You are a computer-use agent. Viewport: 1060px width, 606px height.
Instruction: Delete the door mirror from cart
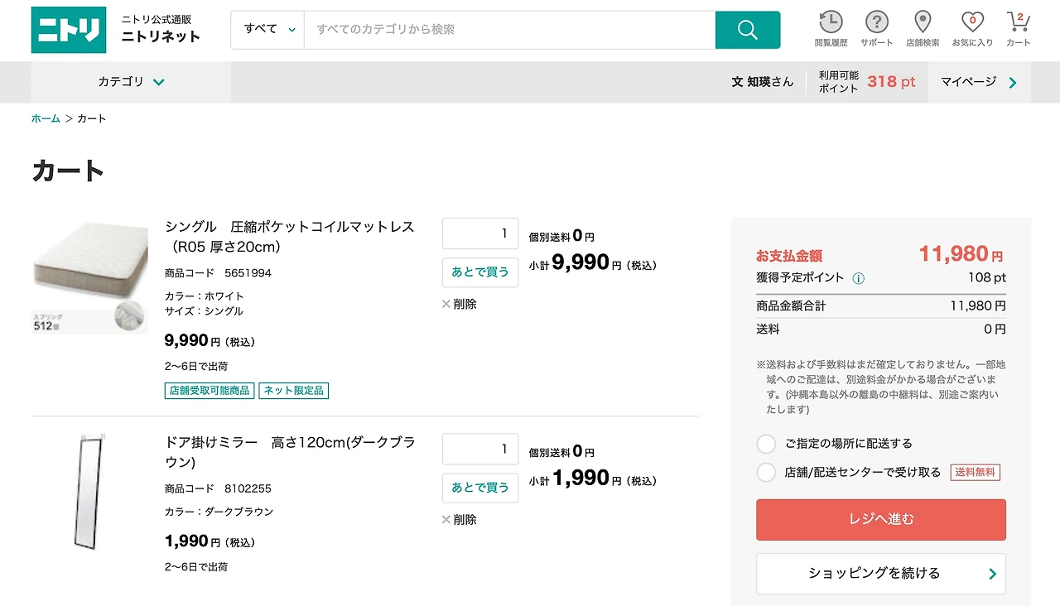[x=460, y=520]
